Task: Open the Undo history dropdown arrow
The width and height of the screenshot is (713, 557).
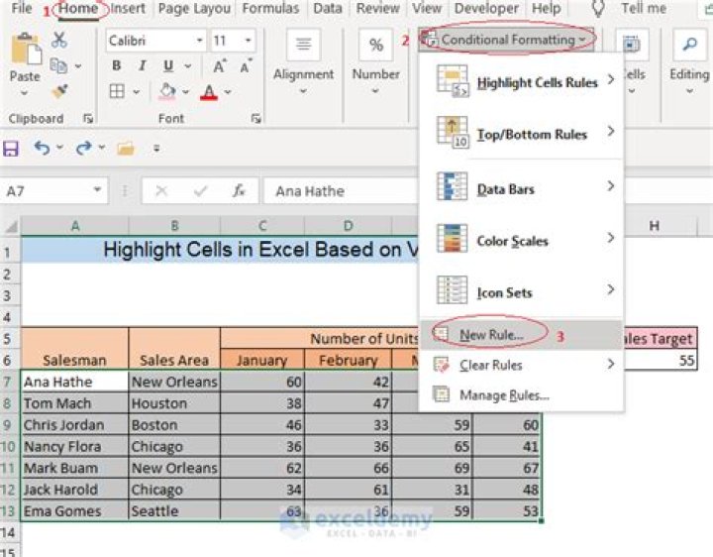Action: (x=59, y=148)
